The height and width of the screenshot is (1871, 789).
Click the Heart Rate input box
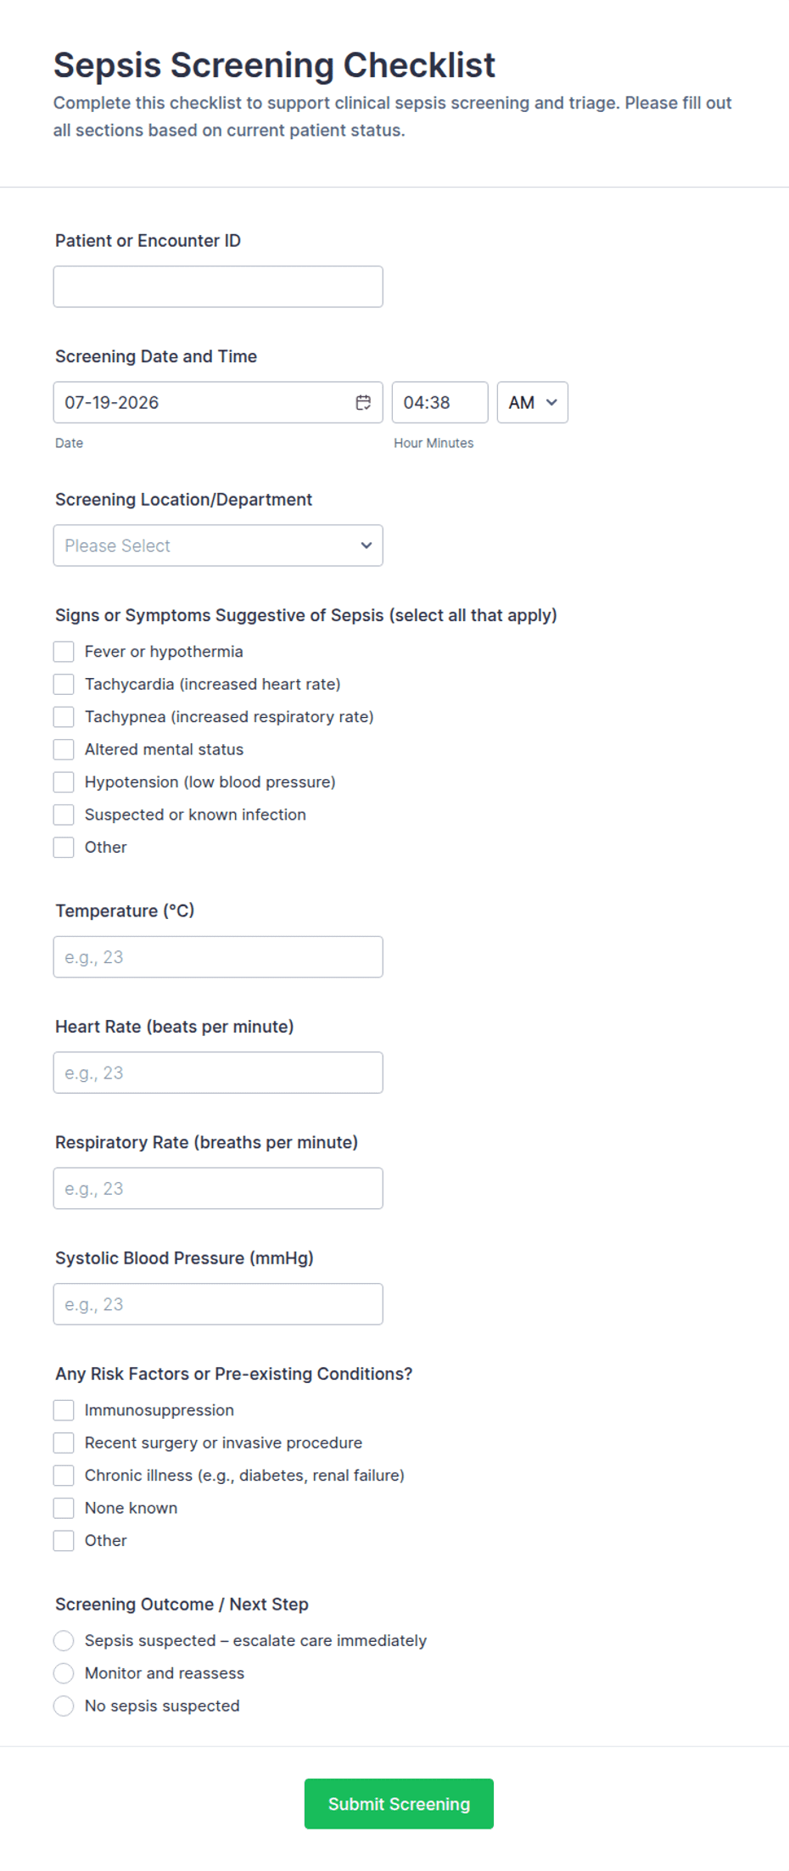tap(218, 1073)
